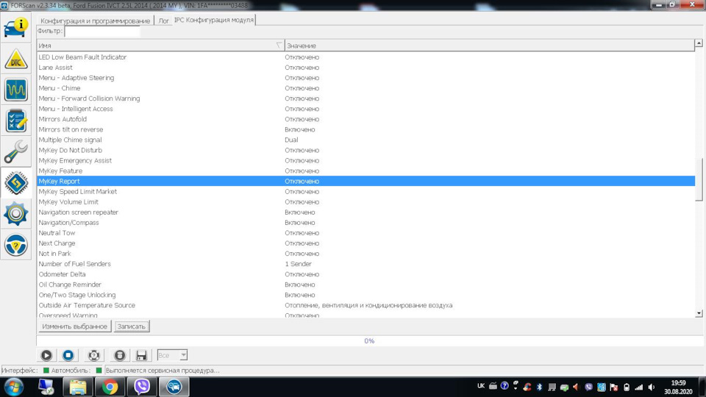The width and height of the screenshot is (706, 397).
Task: Switch to the 'Лог' tab
Action: (163, 21)
